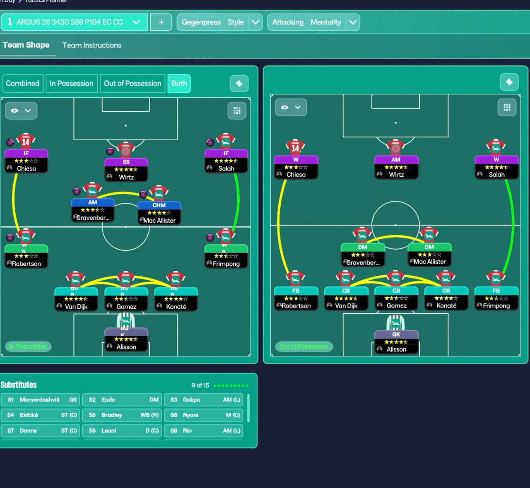
Task: Select Robertson's shirt on the In Possession pitch
Action: tap(26, 236)
